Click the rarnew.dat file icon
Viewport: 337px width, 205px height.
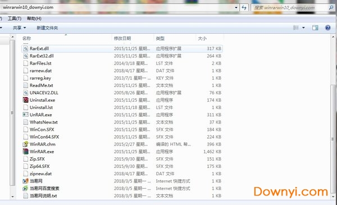(x=26, y=70)
